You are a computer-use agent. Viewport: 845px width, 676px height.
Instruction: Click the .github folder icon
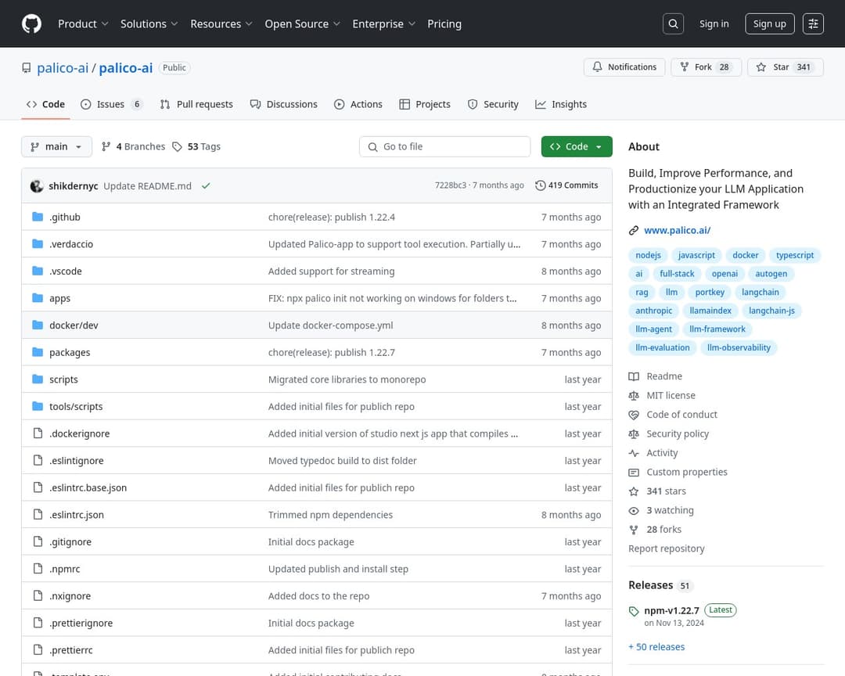click(38, 217)
